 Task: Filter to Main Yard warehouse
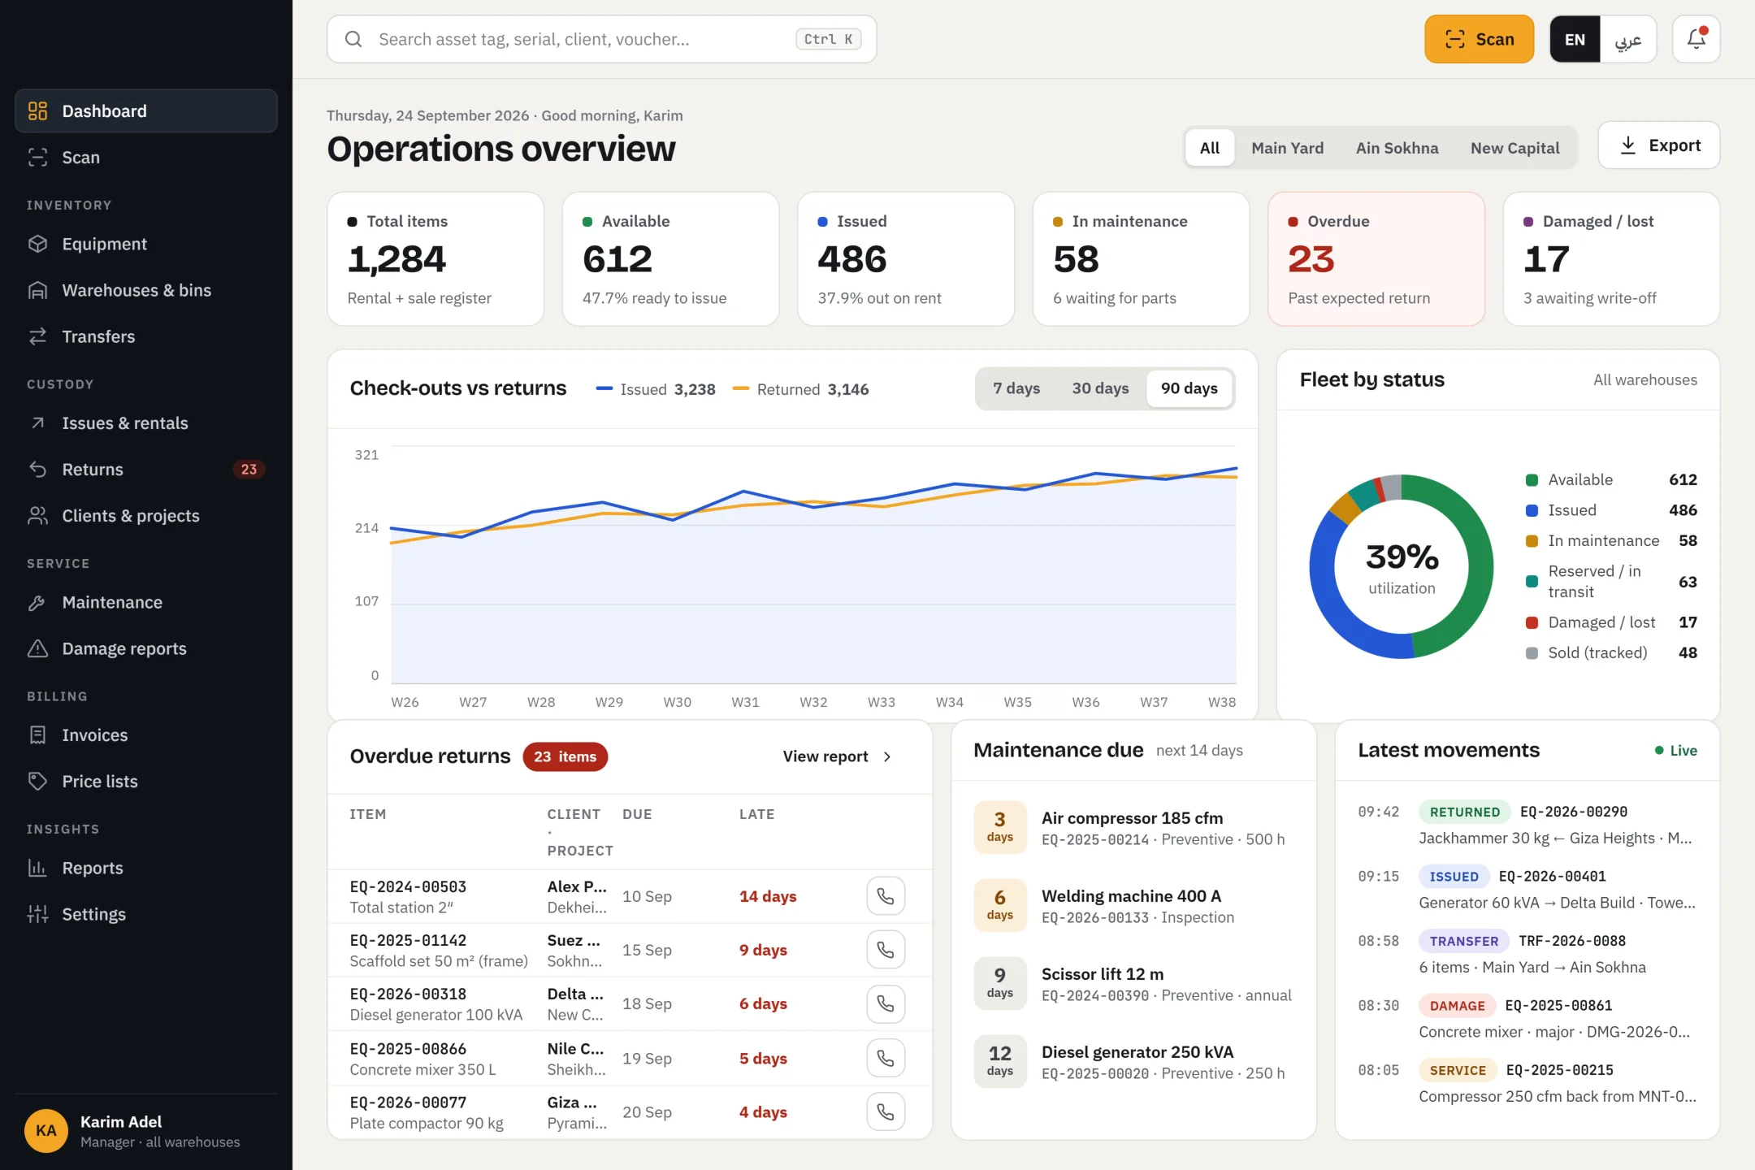(x=1287, y=148)
